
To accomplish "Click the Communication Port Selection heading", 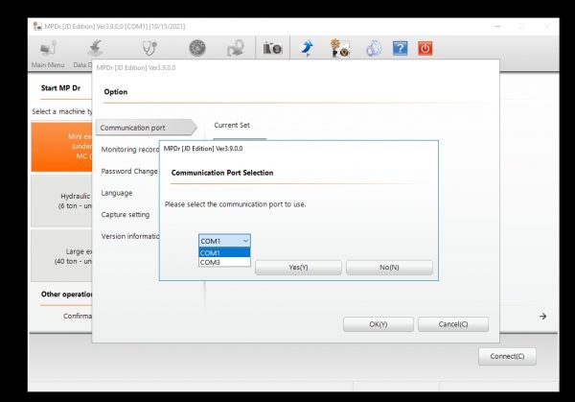I will (222, 173).
